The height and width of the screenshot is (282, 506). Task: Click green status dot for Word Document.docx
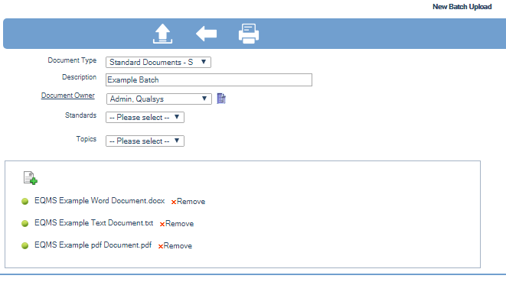24,202
